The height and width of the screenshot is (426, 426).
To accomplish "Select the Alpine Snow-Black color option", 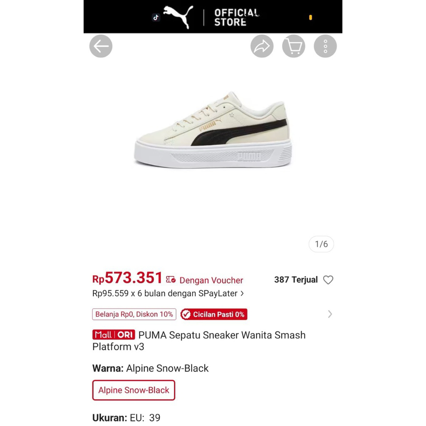I will [x=134, y=390].
